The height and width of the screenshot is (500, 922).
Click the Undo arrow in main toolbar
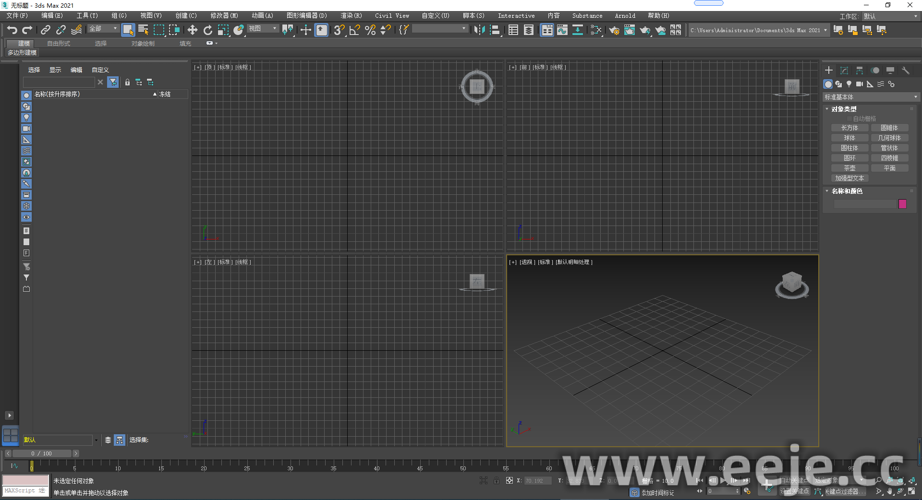pyautogui.click(x=12, y=30)
